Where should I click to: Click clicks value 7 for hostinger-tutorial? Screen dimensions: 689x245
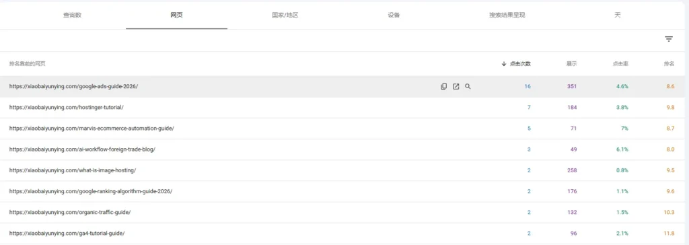point(529,108)
